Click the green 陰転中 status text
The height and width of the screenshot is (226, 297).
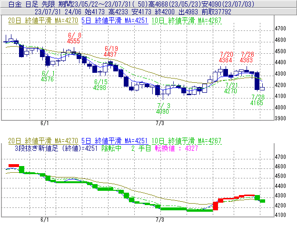(x=111, y=148)
